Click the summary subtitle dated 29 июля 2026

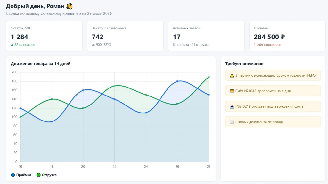(x=59, y=13)
